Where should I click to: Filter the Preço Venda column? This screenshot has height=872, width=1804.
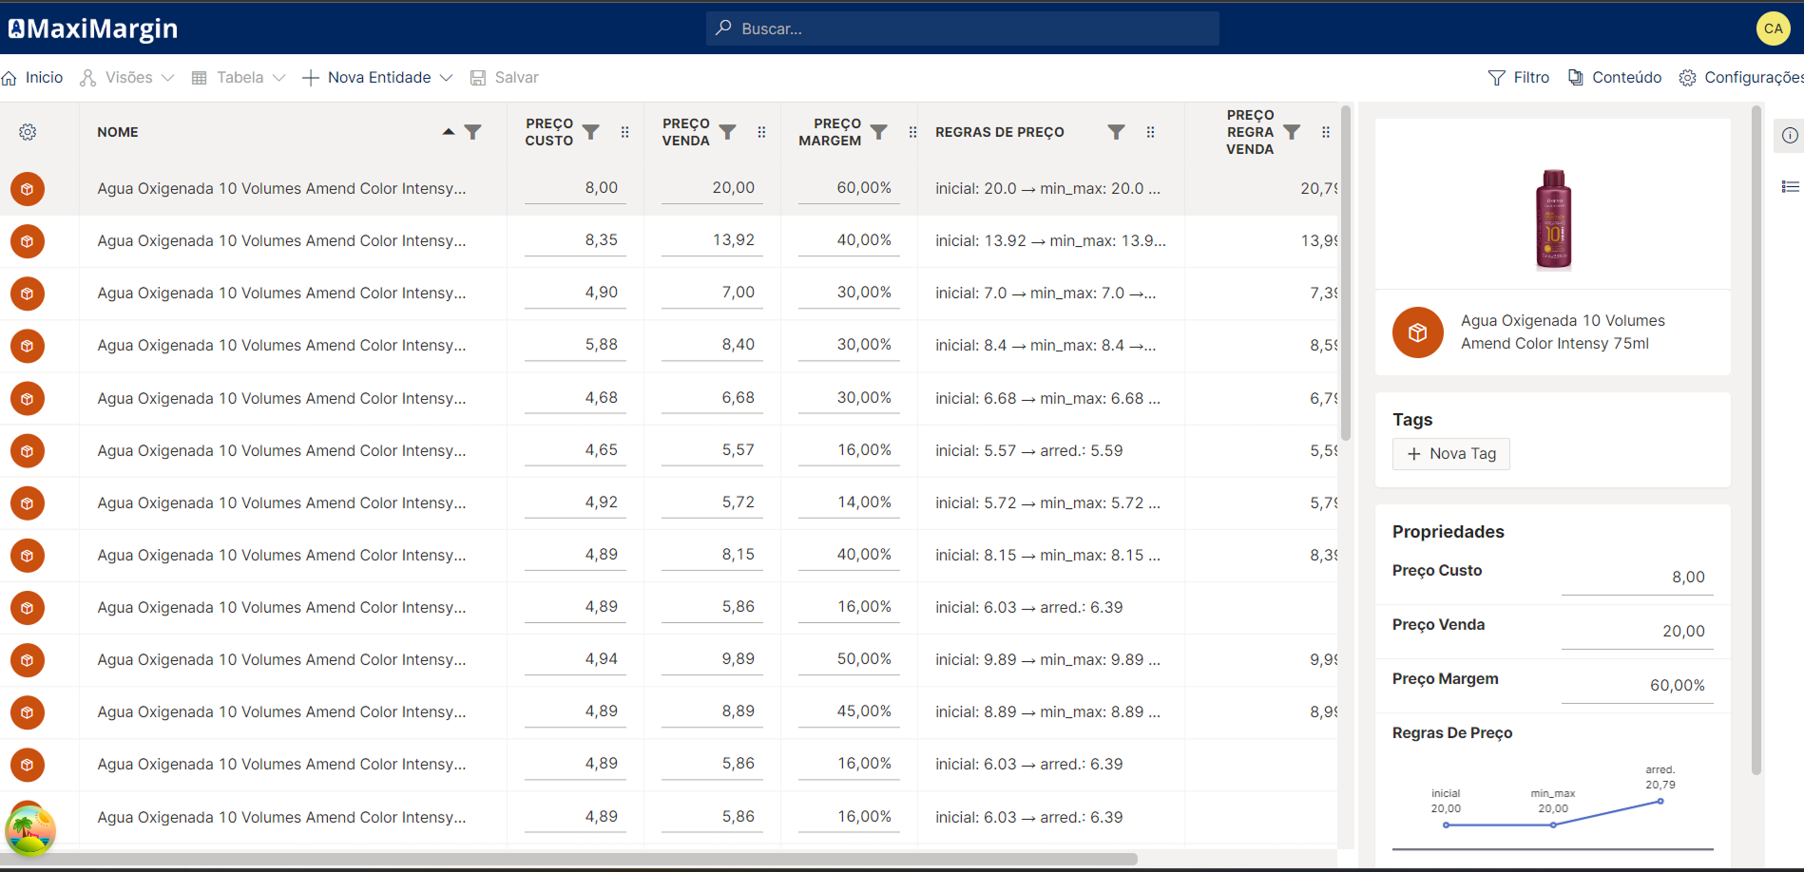728,132
